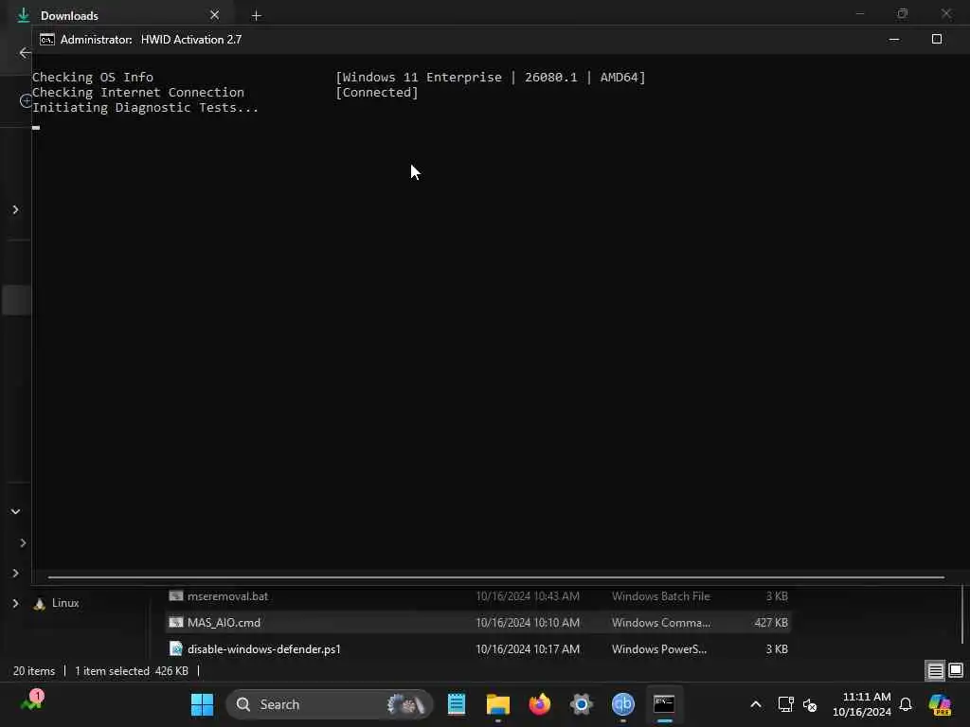Add a new Explorer tab
Image resolution: width=970 pixels, height=727 pixels.
click(x=256, y=15)
